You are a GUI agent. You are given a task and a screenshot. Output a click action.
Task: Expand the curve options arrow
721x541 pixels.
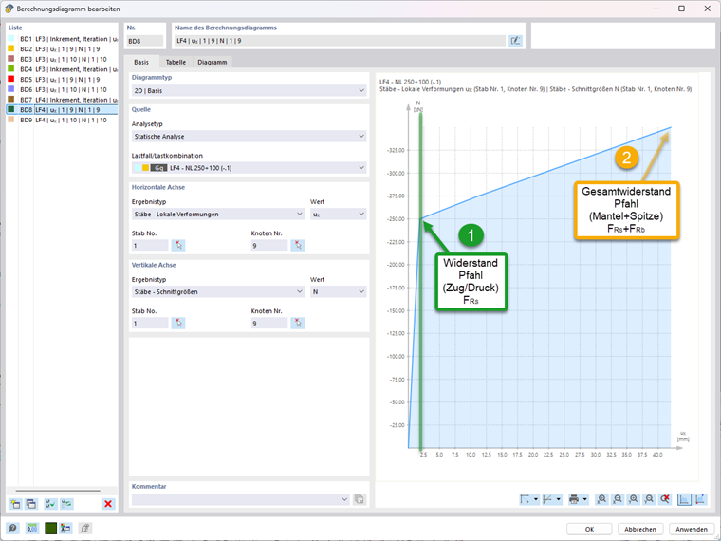click(x=558, y=499)
